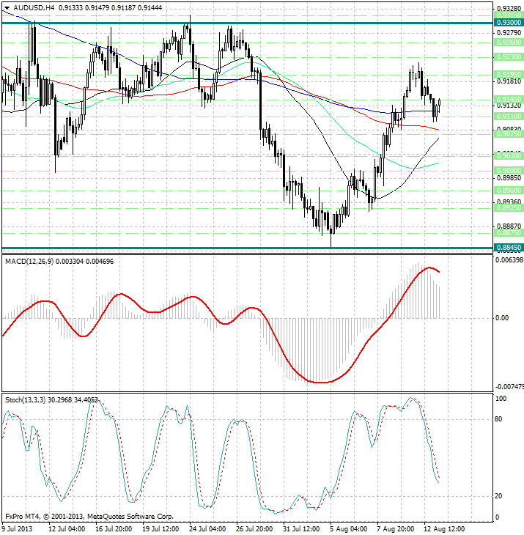This screenshot has width=524, height=535.
Task: Click the 0.90750 price level label
Action: (x=508, y=134)
